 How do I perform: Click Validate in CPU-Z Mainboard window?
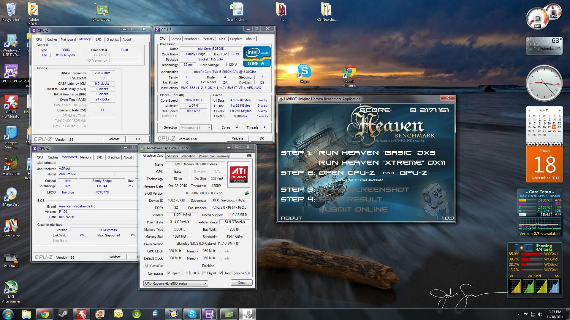click(115, 257)
